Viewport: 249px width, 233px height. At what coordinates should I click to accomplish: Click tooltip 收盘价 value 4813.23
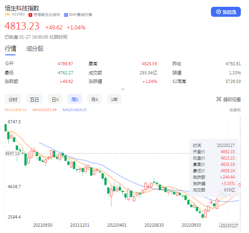[227, 158]
